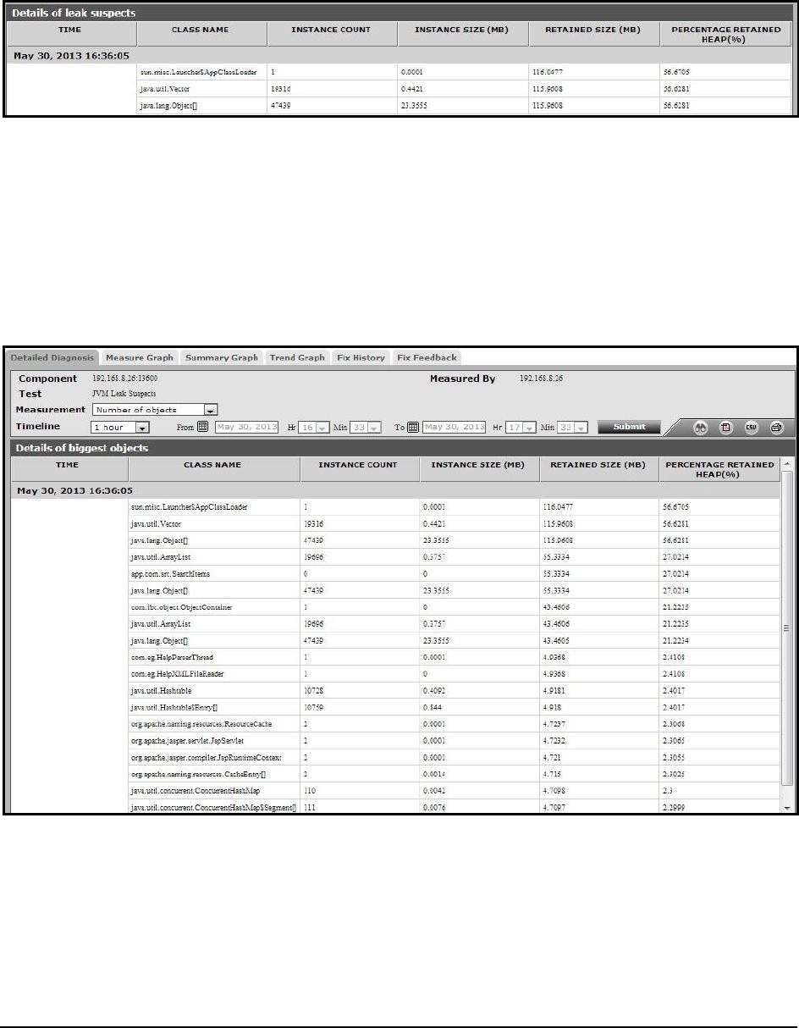Click the print icon

coord(776,428)
